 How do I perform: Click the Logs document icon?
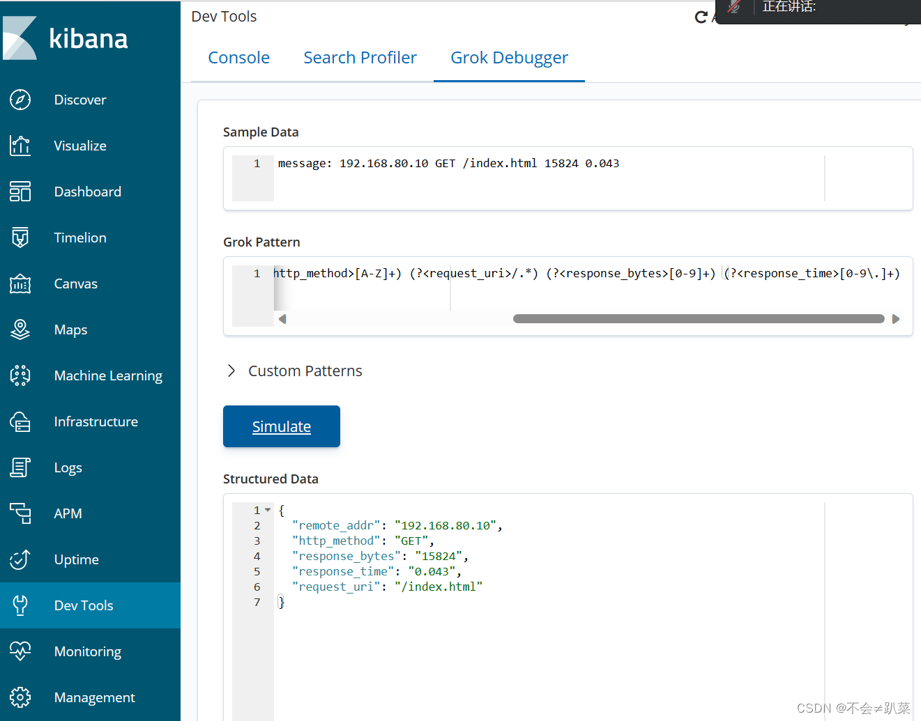pos(20,467)
